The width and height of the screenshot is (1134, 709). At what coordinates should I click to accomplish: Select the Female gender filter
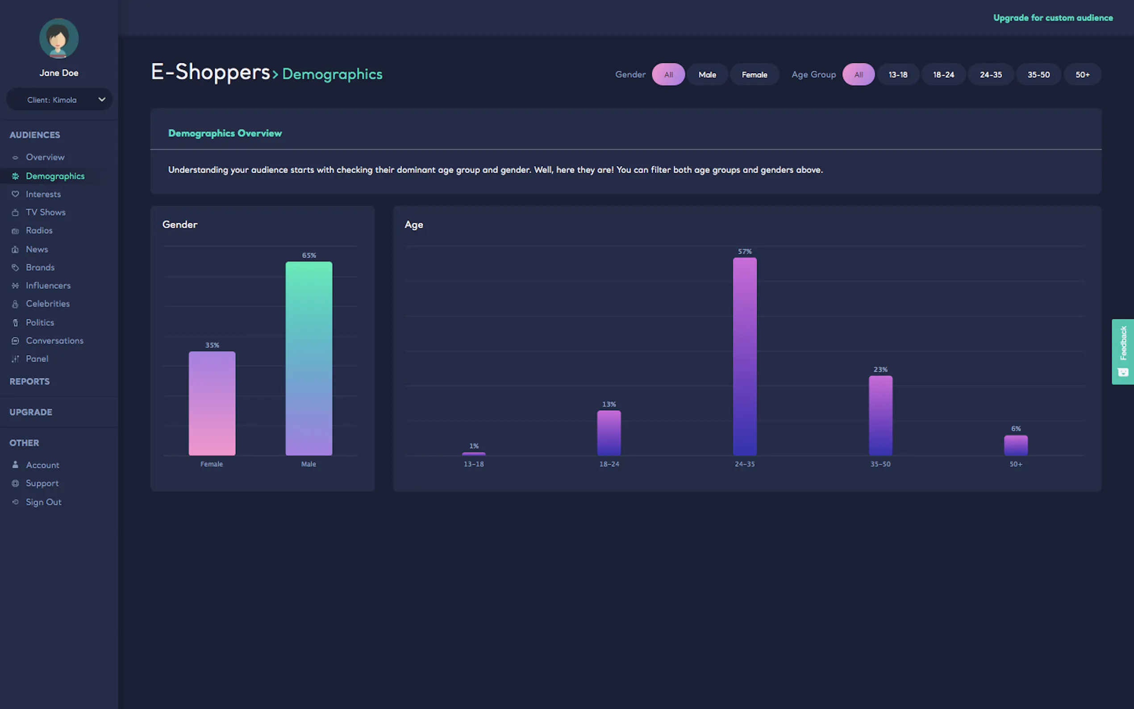click(754, 75)
